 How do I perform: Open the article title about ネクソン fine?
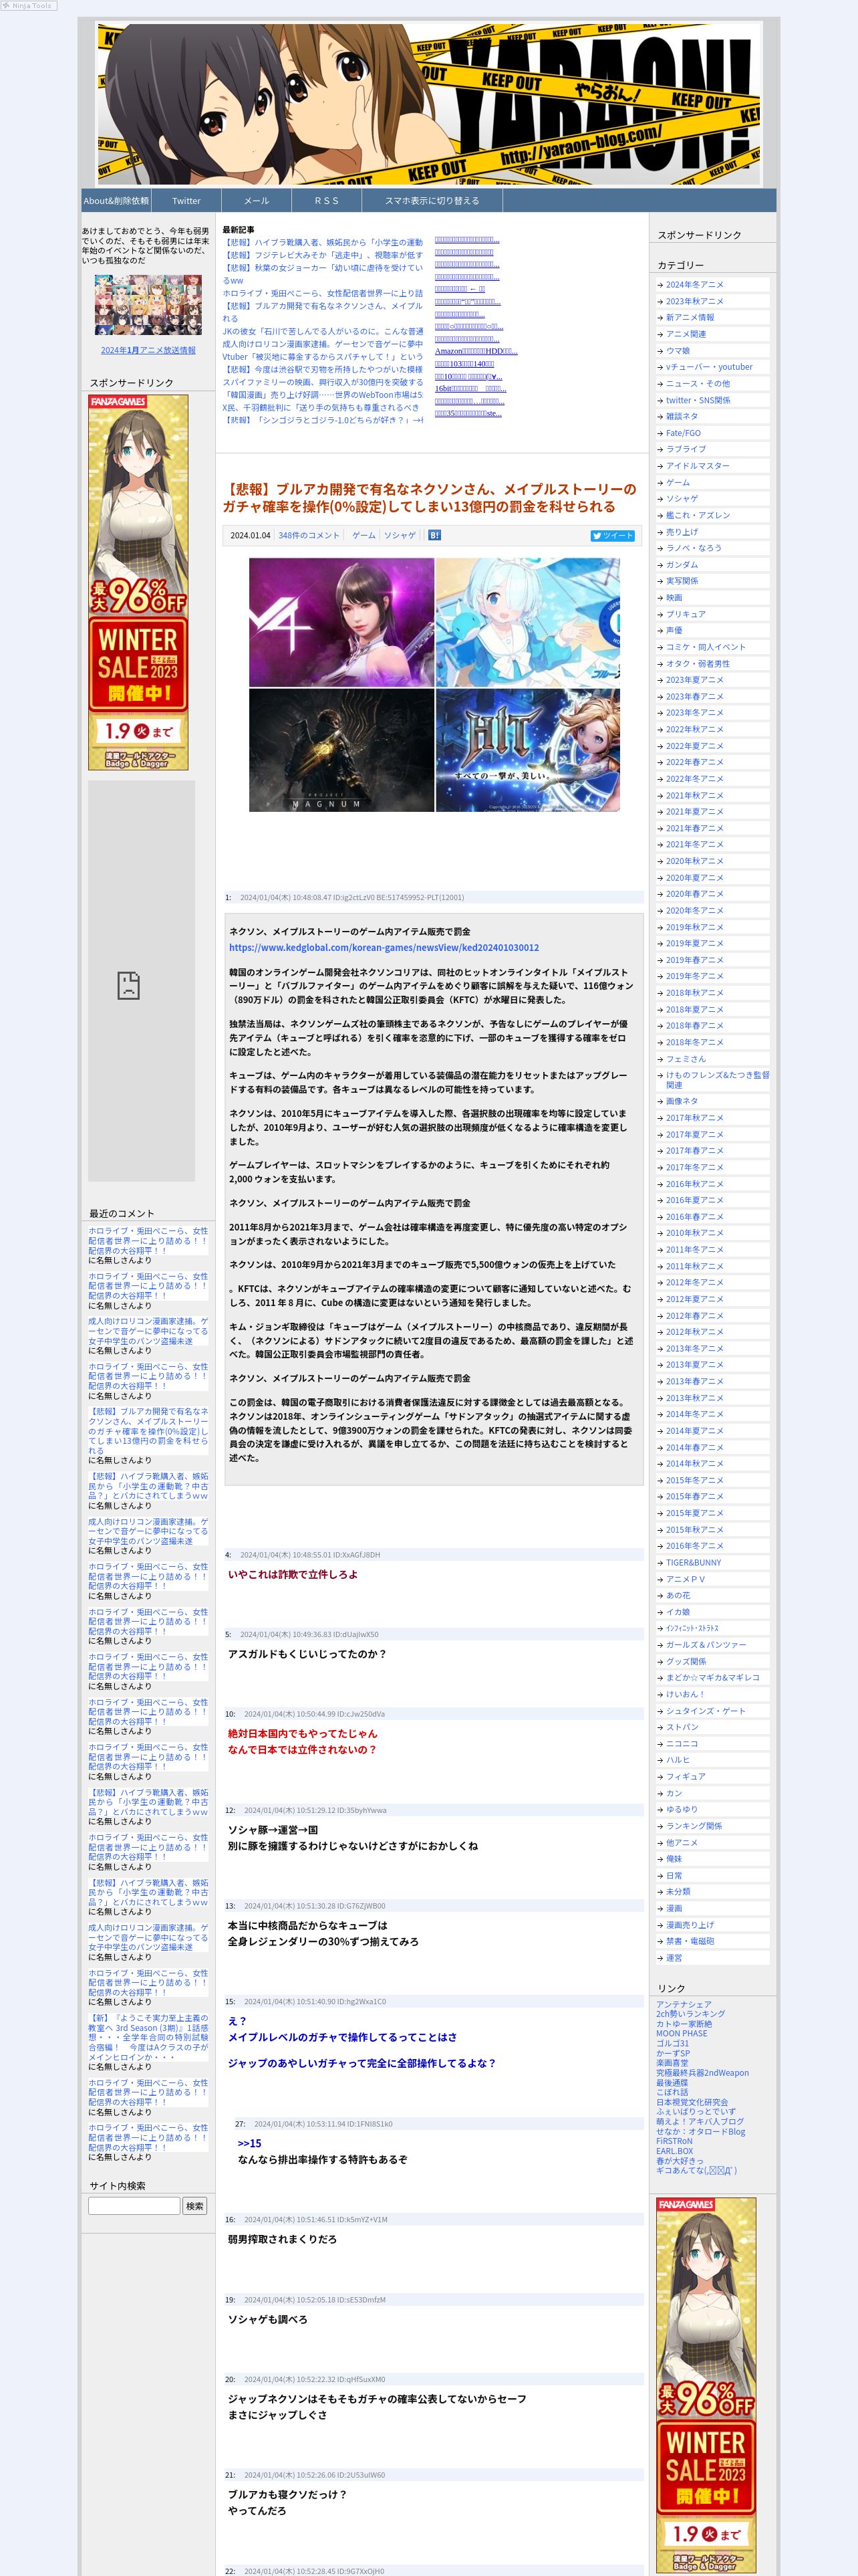(x=430, y=497)
